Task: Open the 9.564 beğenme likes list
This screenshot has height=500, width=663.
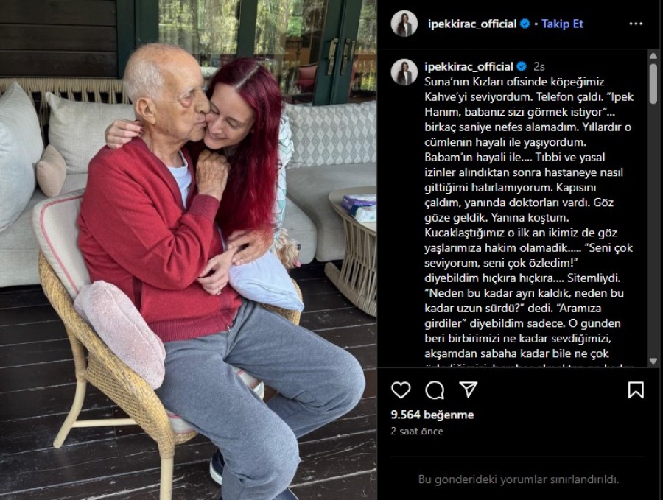Action: click(x=432, y=415)
